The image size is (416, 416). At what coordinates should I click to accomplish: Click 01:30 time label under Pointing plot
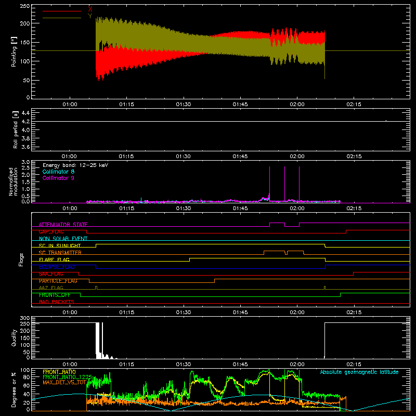point(184,105)
